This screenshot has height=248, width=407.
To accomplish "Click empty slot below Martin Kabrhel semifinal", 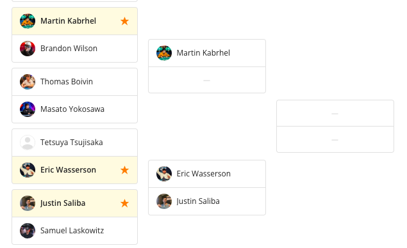I will [207, 80].
